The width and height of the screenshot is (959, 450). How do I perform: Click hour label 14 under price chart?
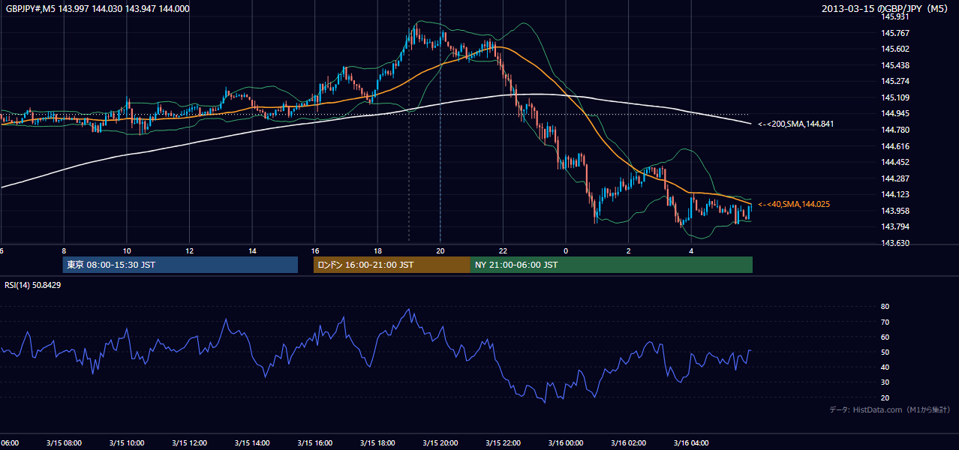tap(252, 251)
